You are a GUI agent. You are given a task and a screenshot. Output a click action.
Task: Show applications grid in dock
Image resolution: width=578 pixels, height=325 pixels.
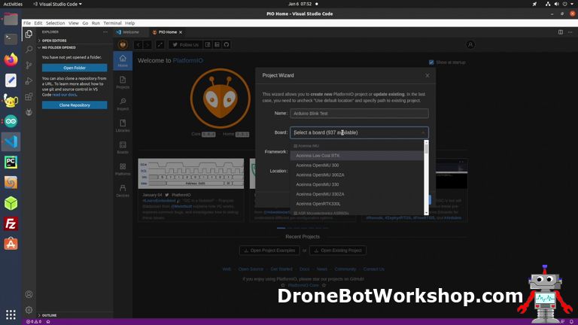pos(11,314)
